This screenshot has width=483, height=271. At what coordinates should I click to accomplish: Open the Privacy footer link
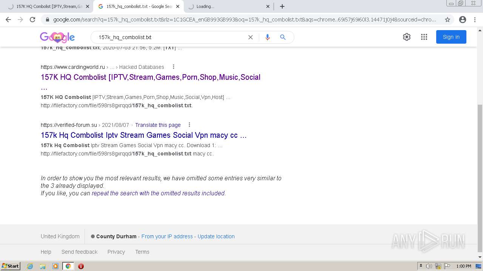(x=116, y=252)
